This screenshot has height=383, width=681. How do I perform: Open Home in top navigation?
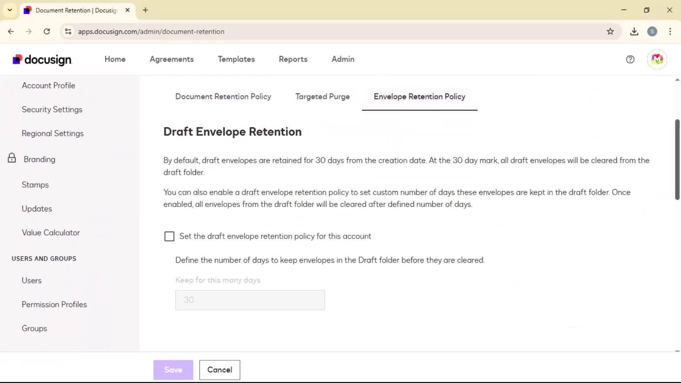pos(115,59)
